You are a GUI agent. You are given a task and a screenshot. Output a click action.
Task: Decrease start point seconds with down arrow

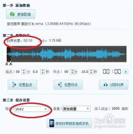pyautogui.click(x=42, y=73)
